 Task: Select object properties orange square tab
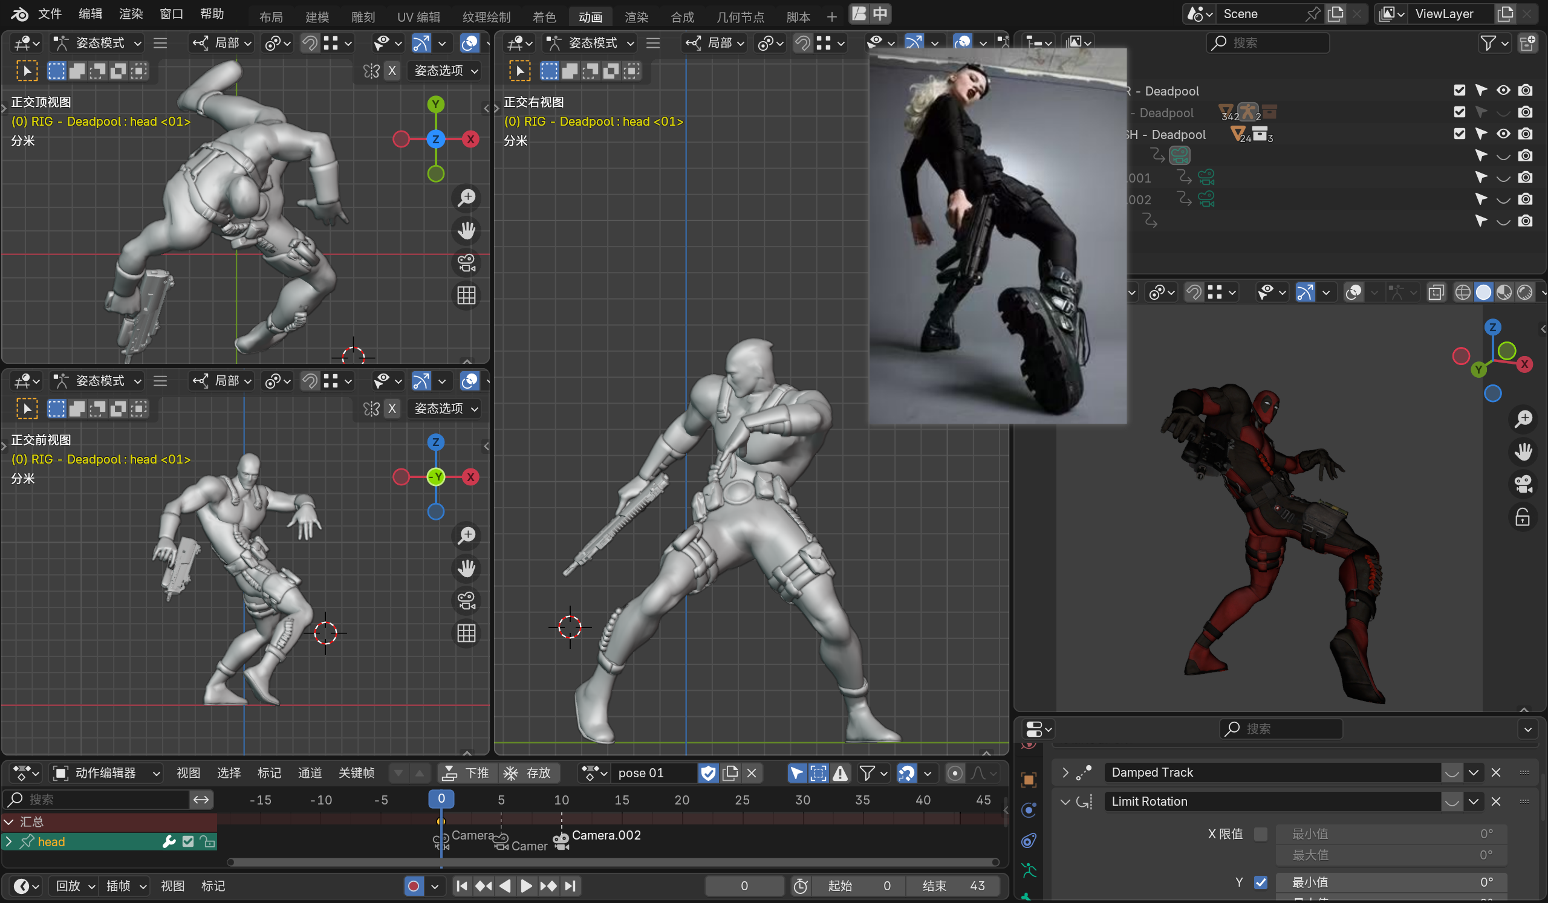coord(1029,780)
